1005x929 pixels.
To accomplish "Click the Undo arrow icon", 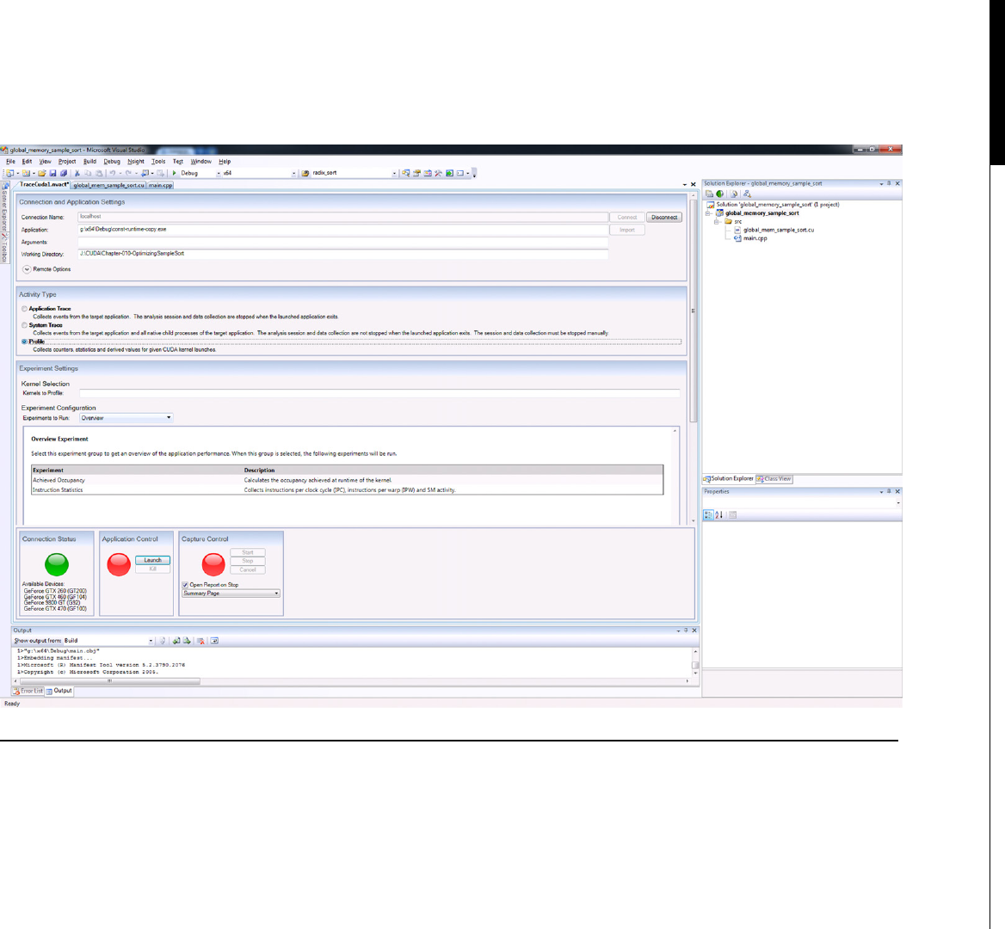I will tap(112, 173).
